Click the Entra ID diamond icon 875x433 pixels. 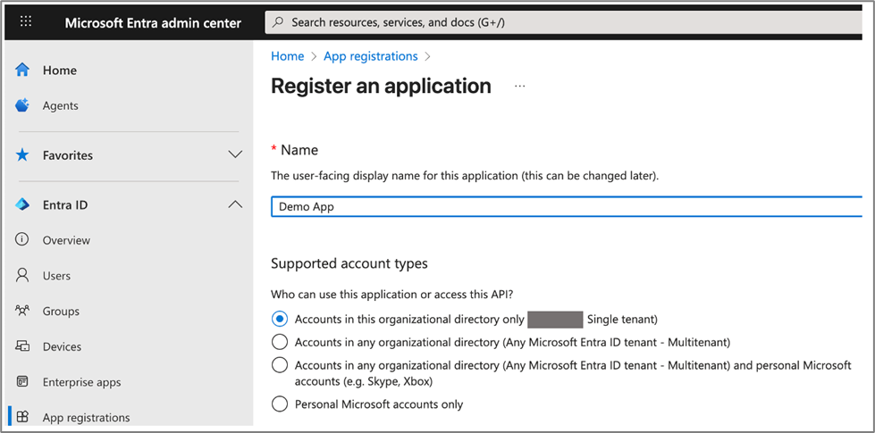[23, 204]
